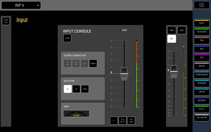Viewport: 211px width, 132px height.
Task: Select input source A
Action: tap(67, 89)
